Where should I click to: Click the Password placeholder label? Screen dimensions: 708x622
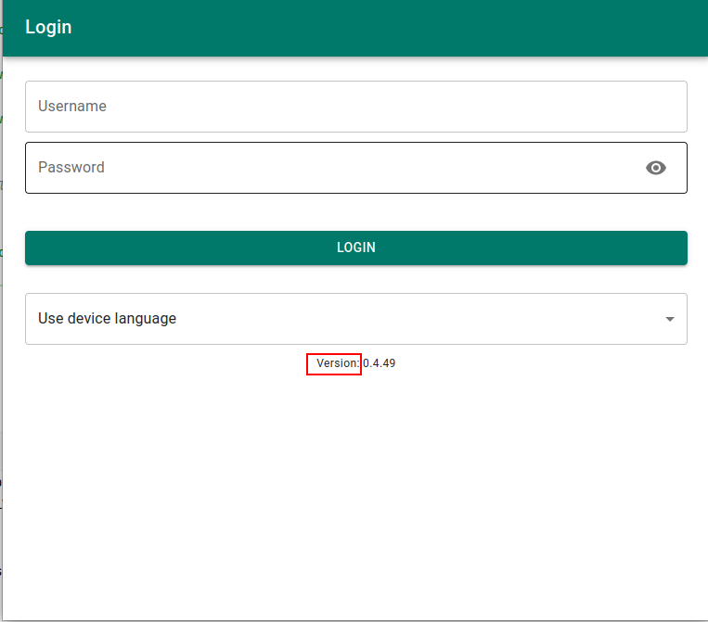tap(71, 168)
